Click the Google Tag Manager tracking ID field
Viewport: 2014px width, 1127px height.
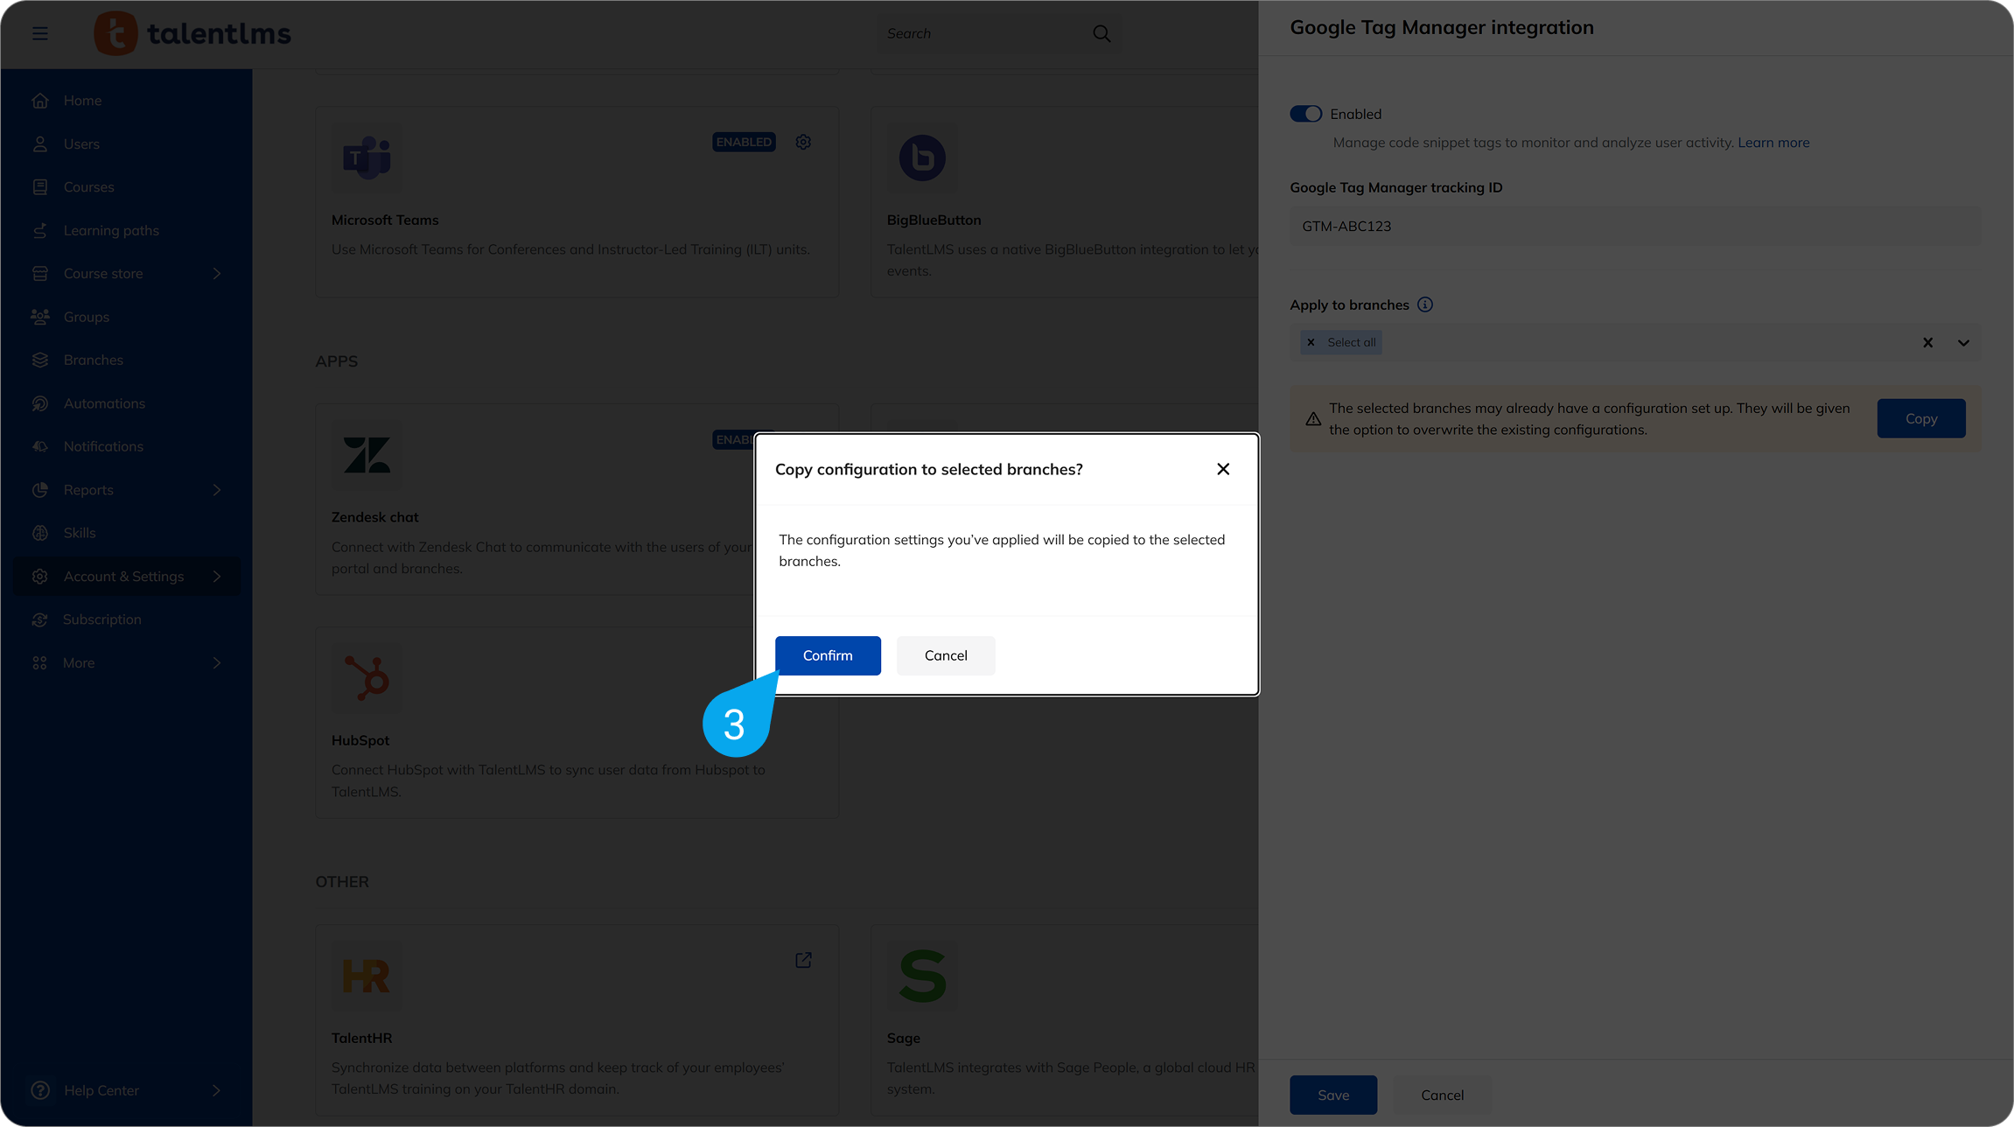1634,226
